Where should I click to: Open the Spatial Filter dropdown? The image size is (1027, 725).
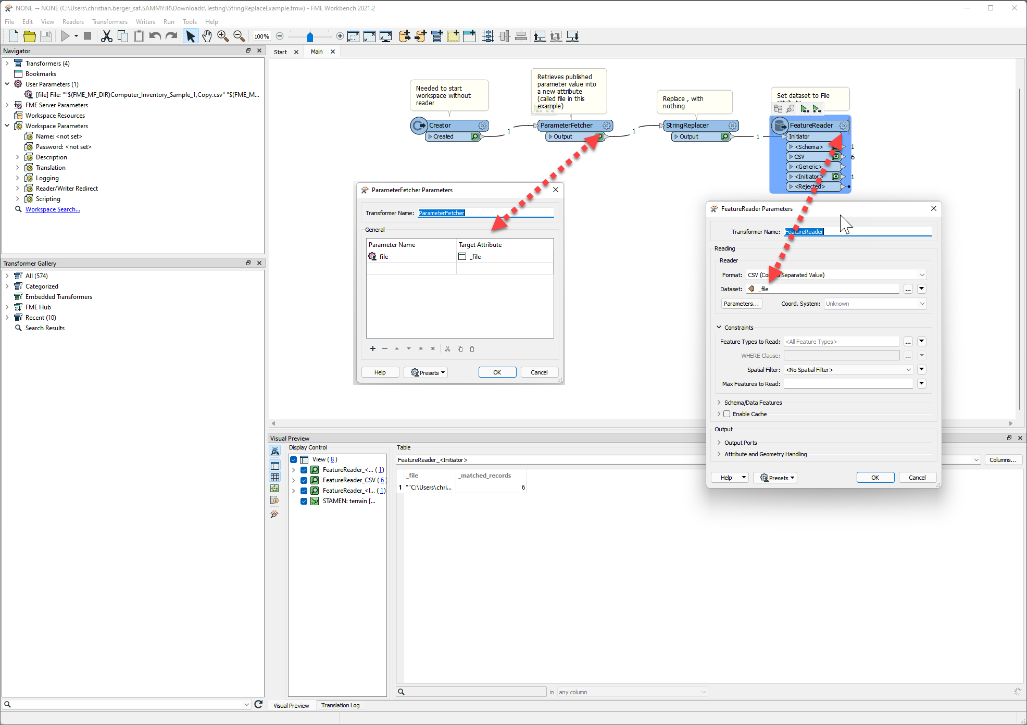click(849, 370)
